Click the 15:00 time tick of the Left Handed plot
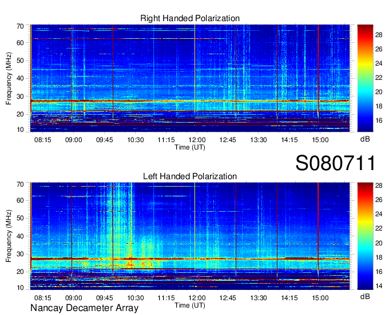389x315 pixels. coord(320,298)
